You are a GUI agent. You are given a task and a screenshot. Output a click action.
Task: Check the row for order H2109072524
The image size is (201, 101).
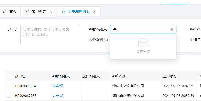9,86
